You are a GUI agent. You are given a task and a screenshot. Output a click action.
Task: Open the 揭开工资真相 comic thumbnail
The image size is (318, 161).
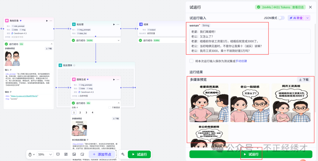[291, 103]
